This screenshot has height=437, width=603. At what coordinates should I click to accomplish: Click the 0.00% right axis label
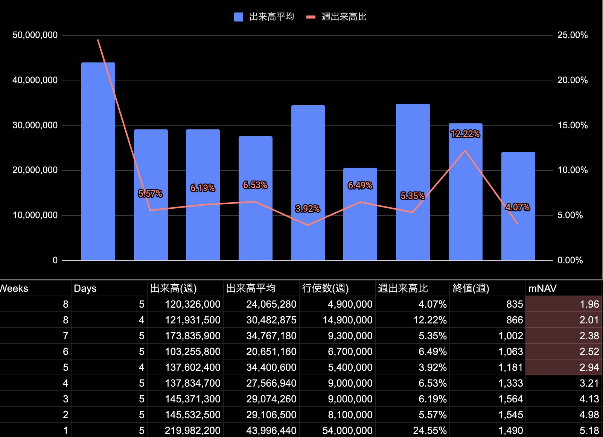click(x=570, y=260)
